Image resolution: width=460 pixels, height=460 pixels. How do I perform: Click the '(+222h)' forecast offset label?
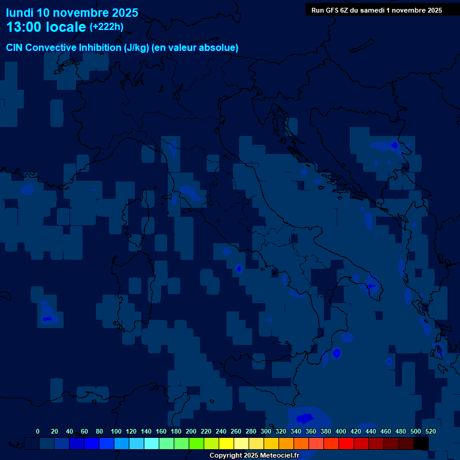tap(107, 27)
